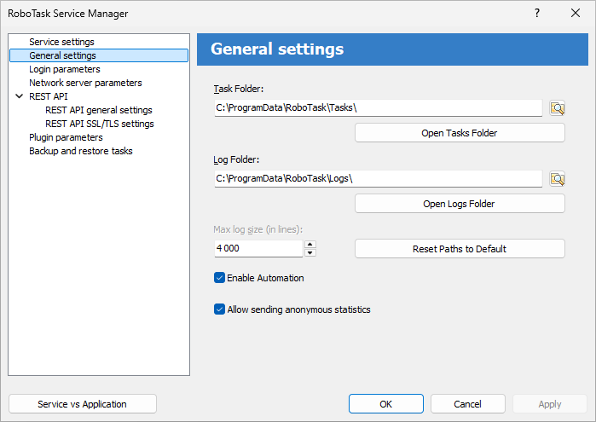
Task: Toggle Enable Automation checkbox
Action: point(219,278)
